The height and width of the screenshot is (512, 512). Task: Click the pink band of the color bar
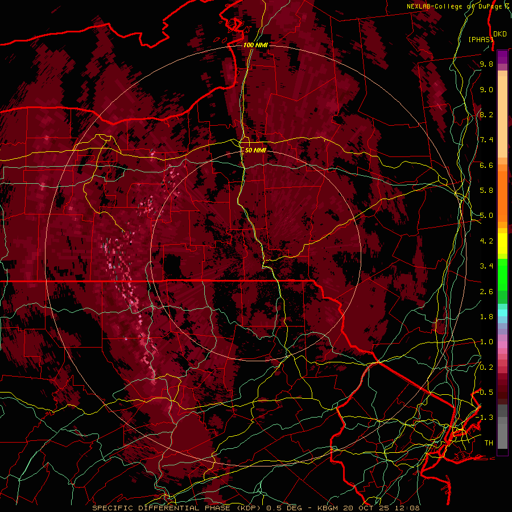click(x=502, y=344)
